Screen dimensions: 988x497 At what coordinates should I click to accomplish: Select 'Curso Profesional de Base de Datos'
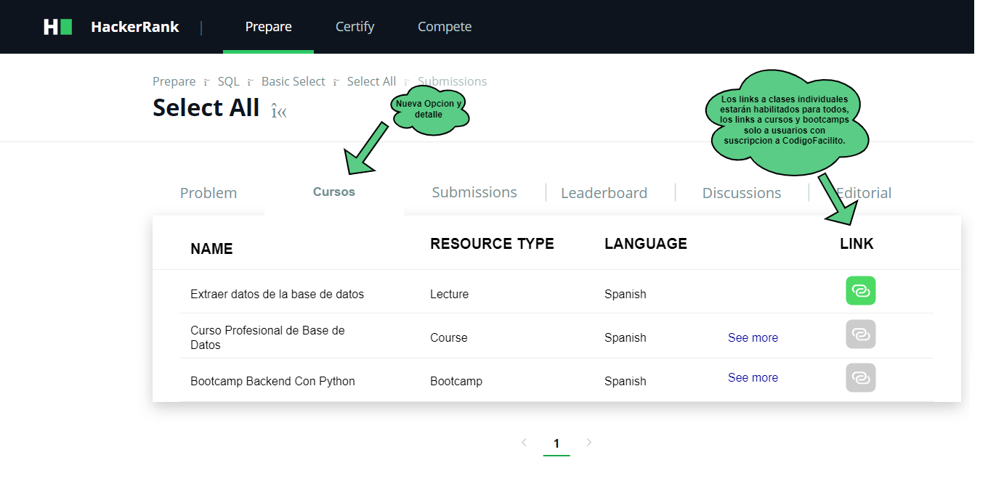click(x=267, y=337)
